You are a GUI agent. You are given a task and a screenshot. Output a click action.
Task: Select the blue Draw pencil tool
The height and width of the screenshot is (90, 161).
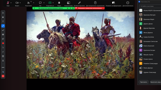[3, 26]
